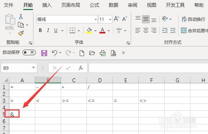The width and height of the screenshot is (208, 134).
Task: Open file folder icon in quick toolbar
Action: click(x=92, y=53)
